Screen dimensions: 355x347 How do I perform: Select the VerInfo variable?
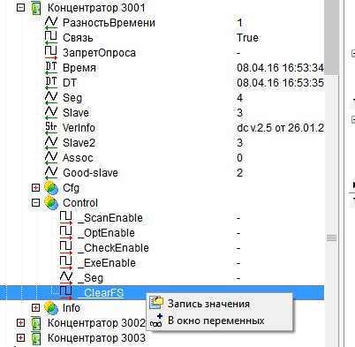point(79,128)
